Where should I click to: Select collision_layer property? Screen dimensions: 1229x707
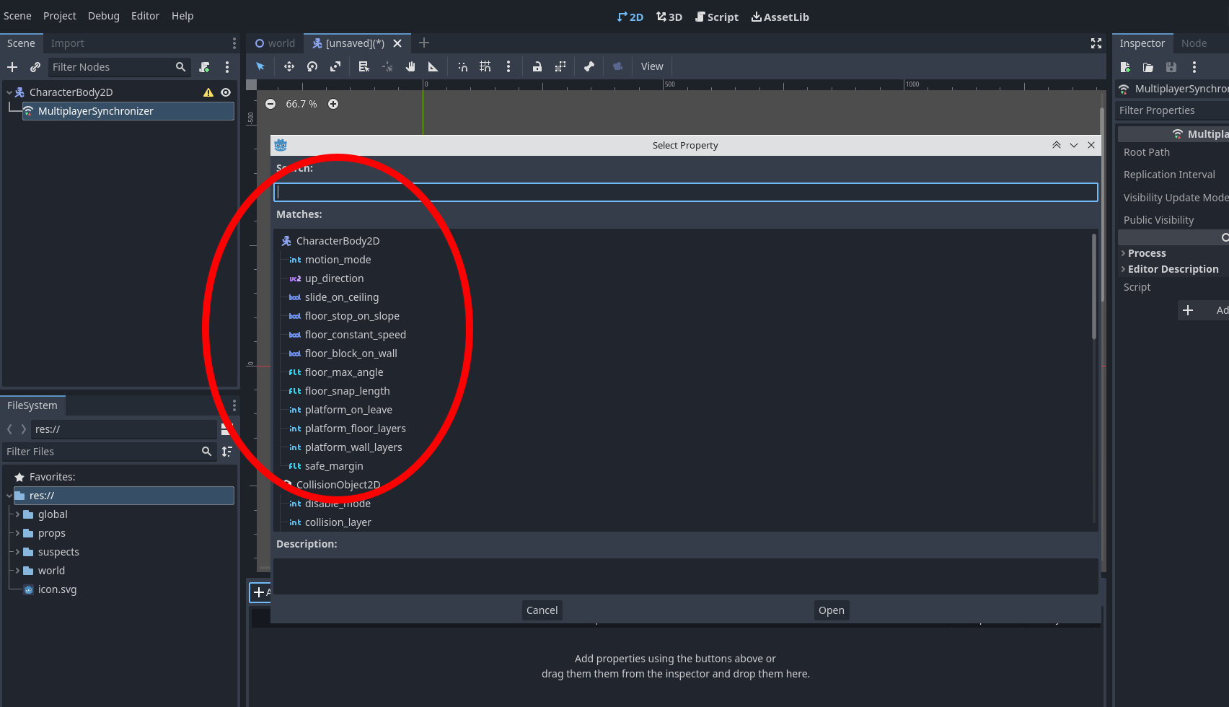click(338, 522)
